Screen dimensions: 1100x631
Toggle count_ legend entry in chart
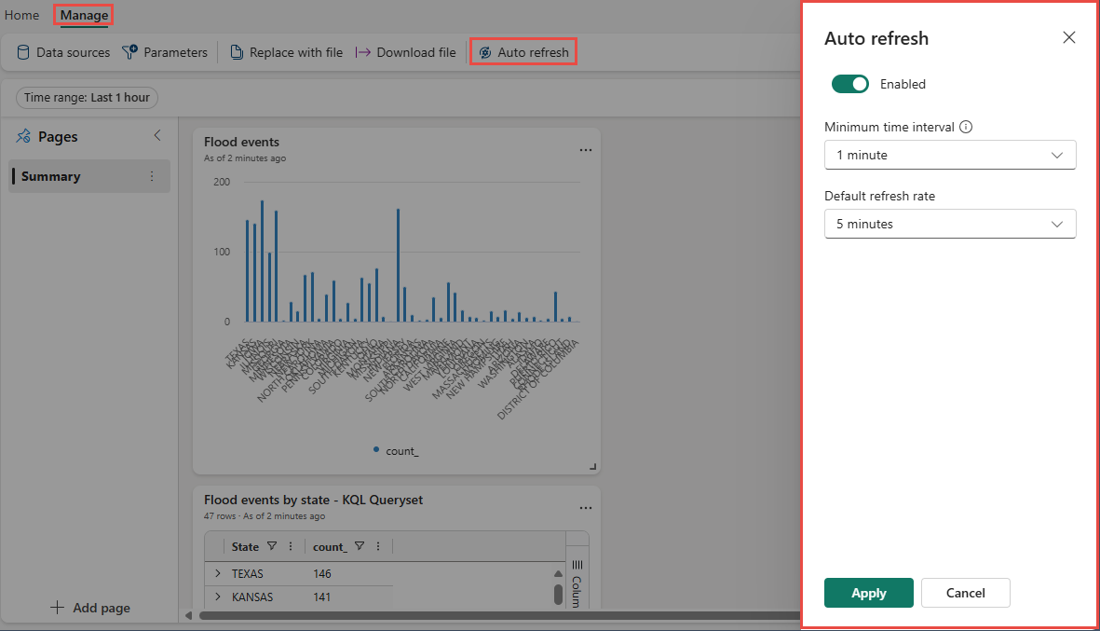pos(396,450)
